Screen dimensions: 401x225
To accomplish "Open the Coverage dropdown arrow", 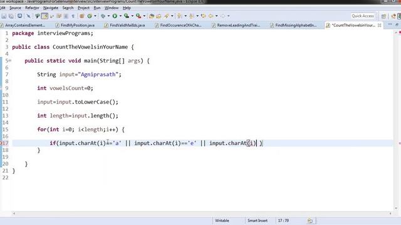I will [x=132, y=16].
